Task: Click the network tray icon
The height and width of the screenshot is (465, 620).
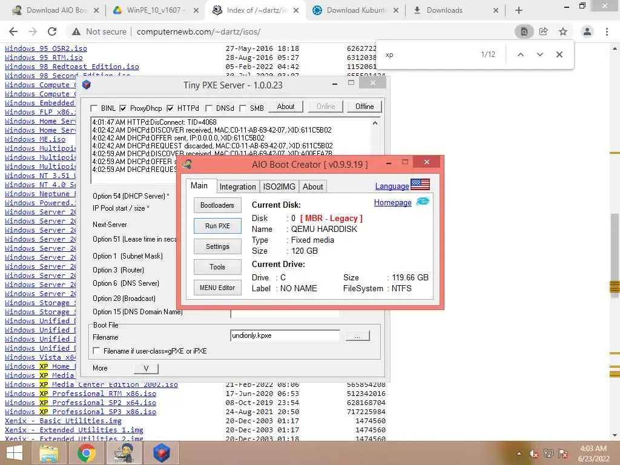Action: click(548, 453)
